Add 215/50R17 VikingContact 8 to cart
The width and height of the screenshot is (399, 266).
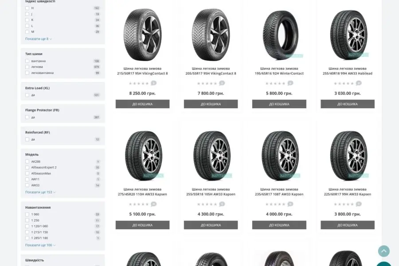(142, 104)
